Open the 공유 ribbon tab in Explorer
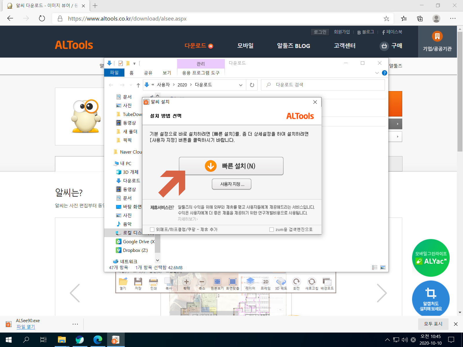This screenshot has width=463, height=347. 148,73
